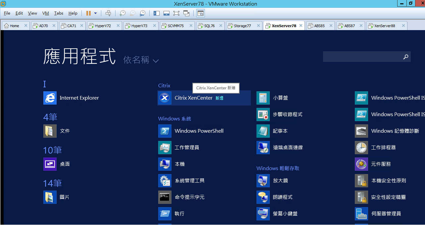Image resolution: width=425 pixels, height=225 pixels.
Task: Open the snapshot manager toolbar icon
Action: (142, 13)
